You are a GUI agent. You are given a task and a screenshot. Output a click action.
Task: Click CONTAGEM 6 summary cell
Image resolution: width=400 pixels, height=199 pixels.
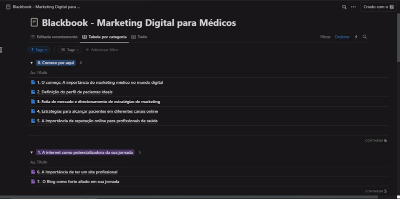click(376, 141)
